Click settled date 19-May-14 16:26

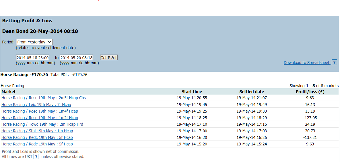(x=252, y=138)
